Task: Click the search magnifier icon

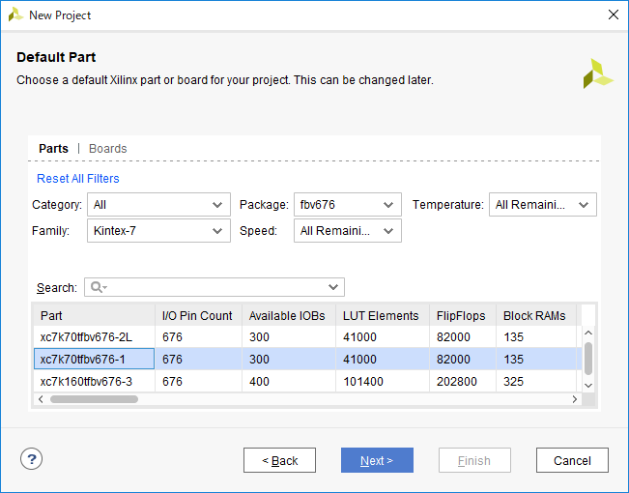Action: (x=97, y=287)
